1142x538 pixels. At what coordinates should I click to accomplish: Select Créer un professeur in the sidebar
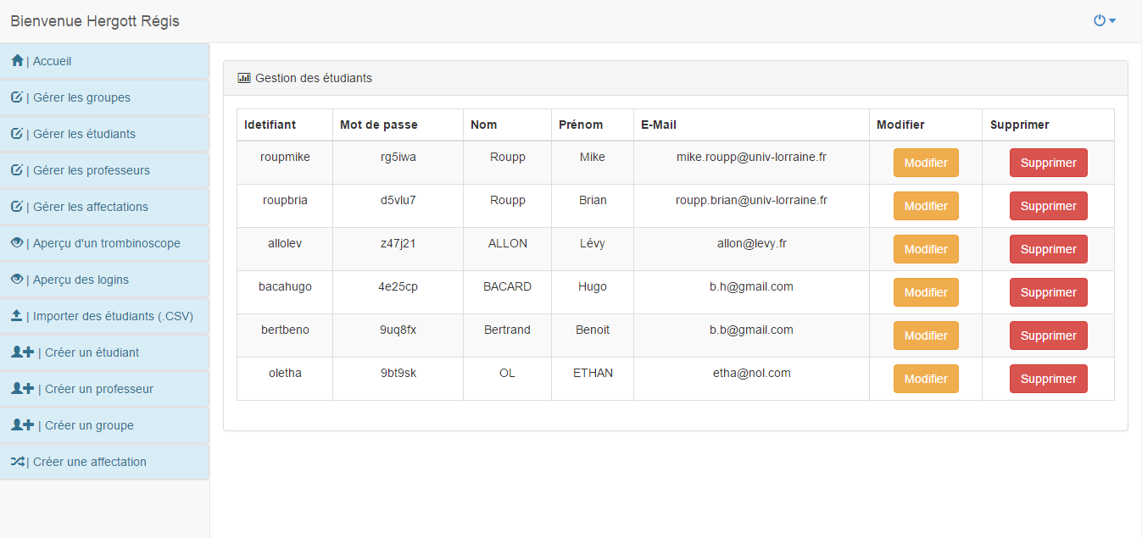pyautogui.click(x=98, y=389)
